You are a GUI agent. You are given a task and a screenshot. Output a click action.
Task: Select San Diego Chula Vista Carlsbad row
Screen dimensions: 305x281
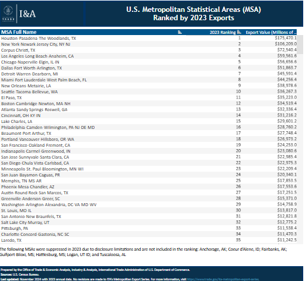(x=149, y=163)
